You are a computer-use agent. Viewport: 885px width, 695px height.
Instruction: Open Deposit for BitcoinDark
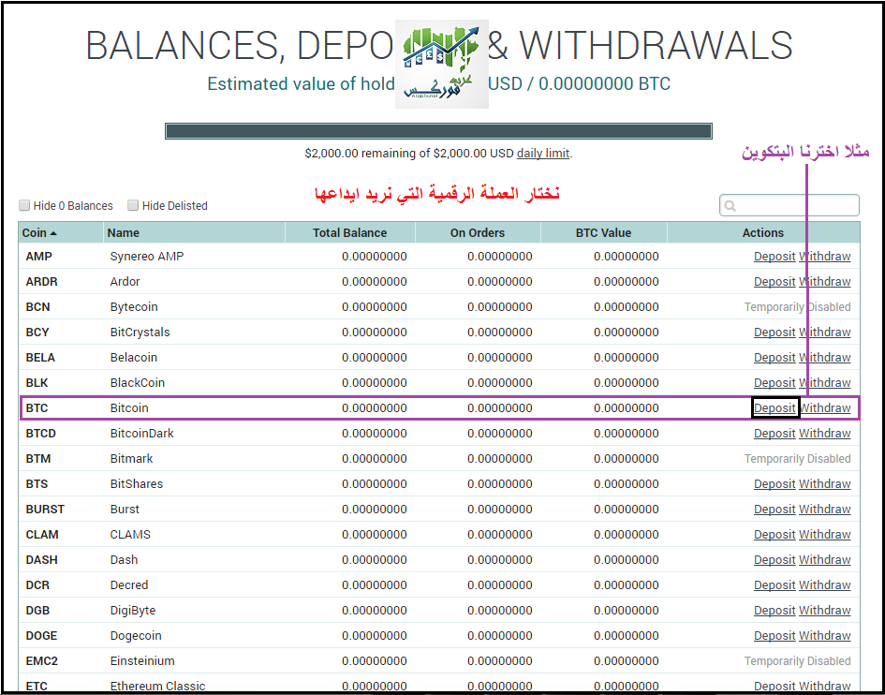pyautogui.click(x=774, y=433)
